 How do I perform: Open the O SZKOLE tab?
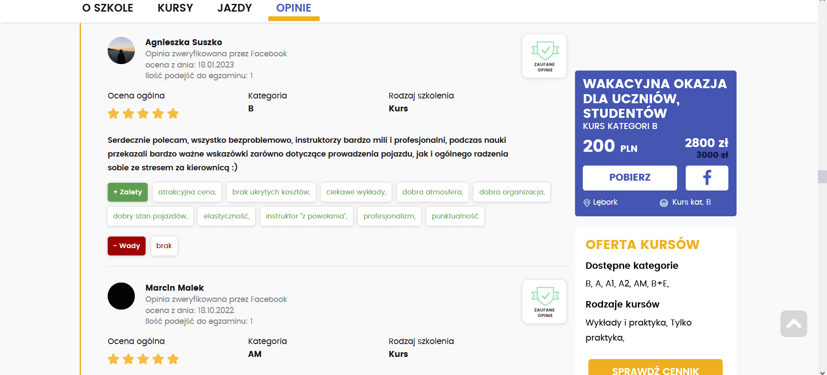click(x=108, y=8)
